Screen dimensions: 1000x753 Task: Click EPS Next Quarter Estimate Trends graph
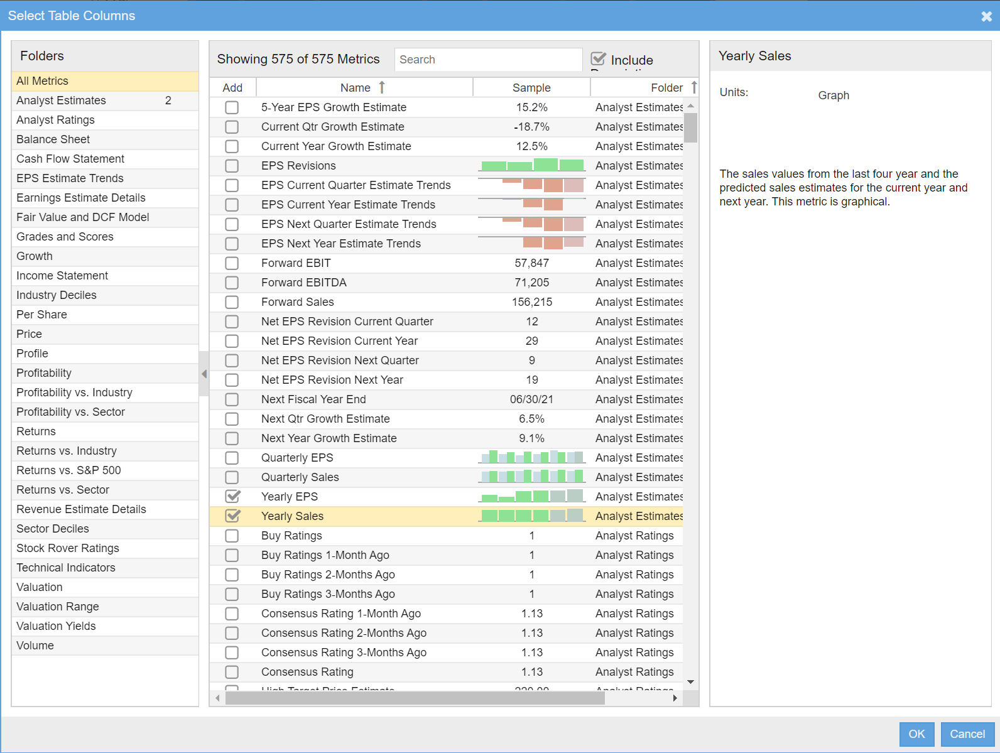coord(532,224)
